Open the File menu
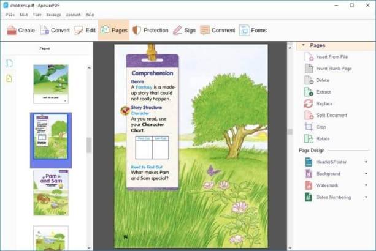The image size is (376, 251). [x=10, y=15]
